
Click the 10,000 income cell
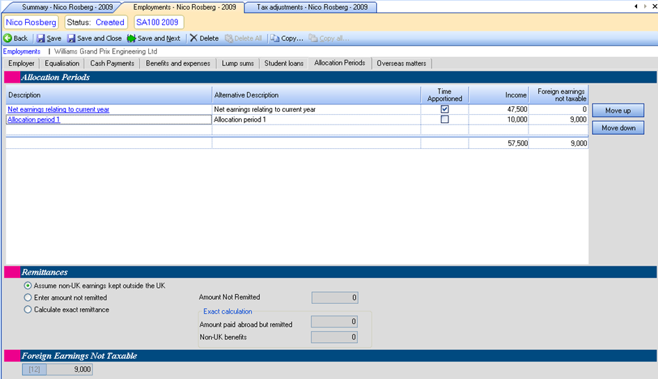(x=499, y=120)
